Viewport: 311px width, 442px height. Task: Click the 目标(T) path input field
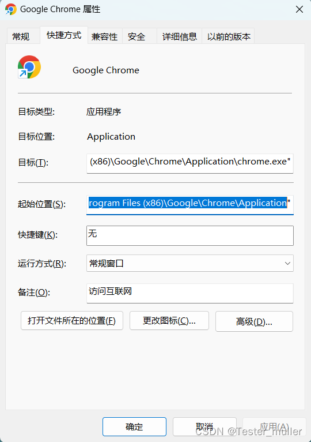190,163
